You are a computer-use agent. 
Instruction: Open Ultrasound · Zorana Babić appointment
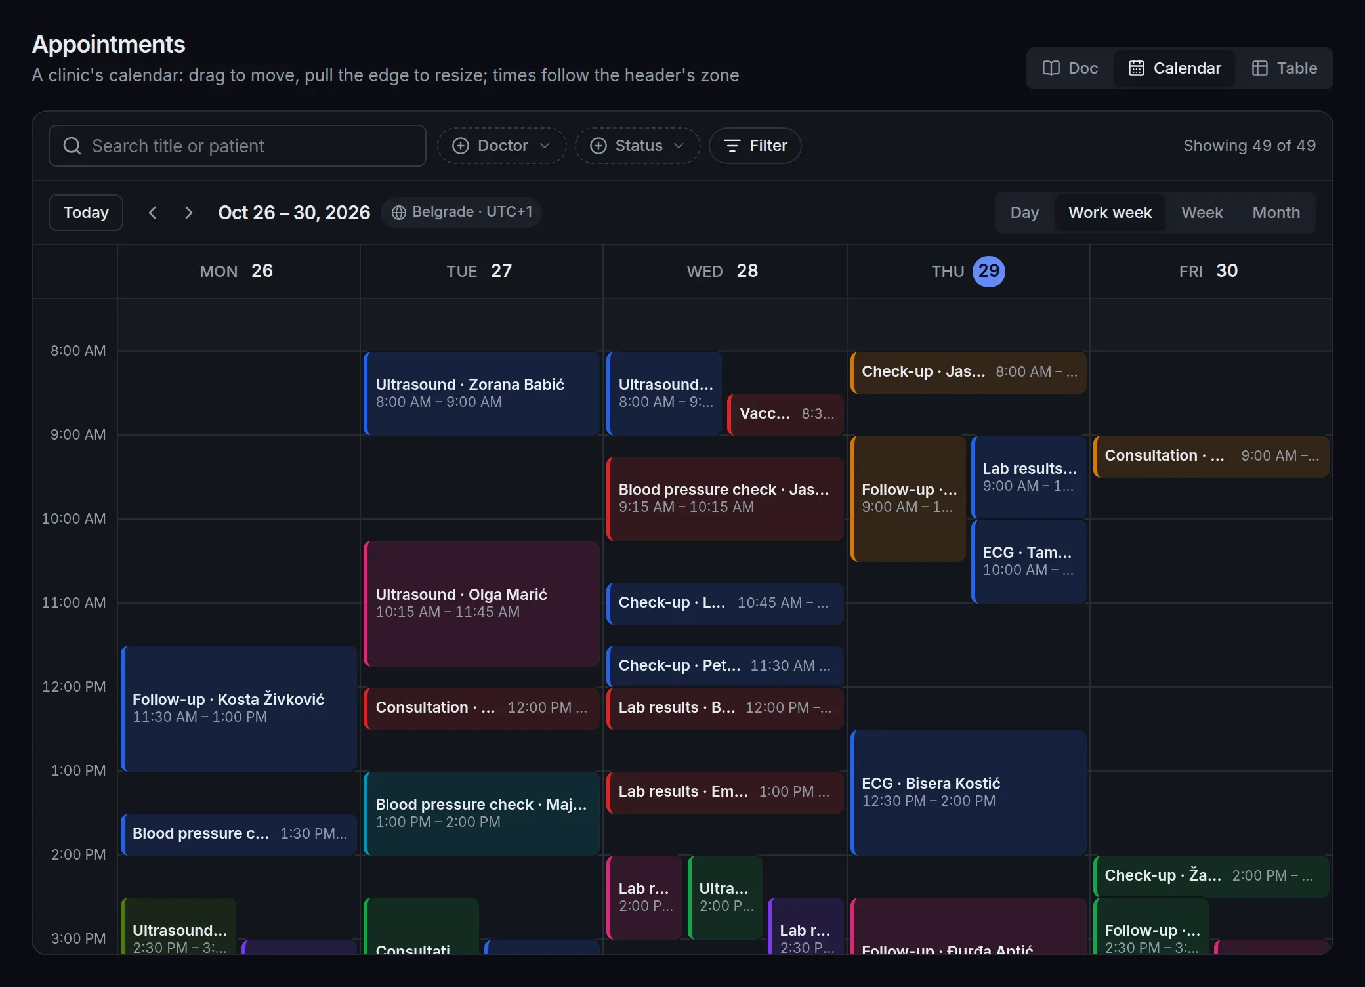click(x=482, y=393)
